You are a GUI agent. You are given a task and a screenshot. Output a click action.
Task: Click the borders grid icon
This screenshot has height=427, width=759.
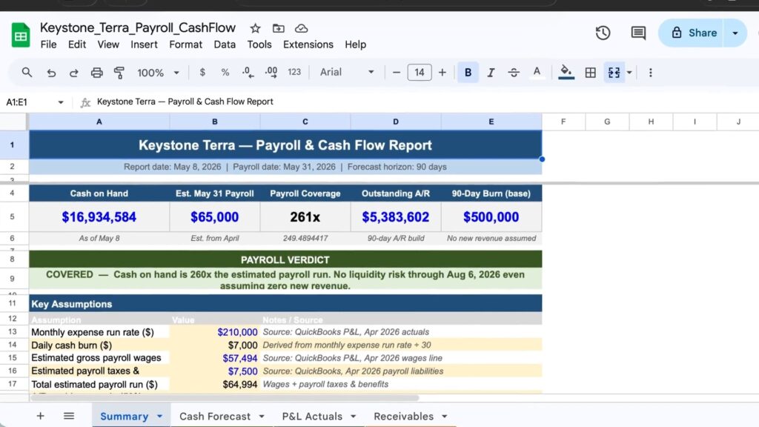(591, 73)
